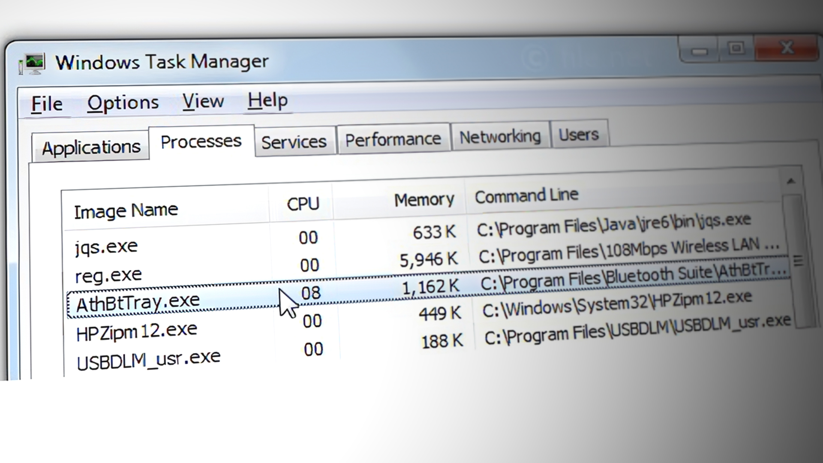Open the View menu
The height and width of the screenshot is (463, 823).
(x=203, y=102)
